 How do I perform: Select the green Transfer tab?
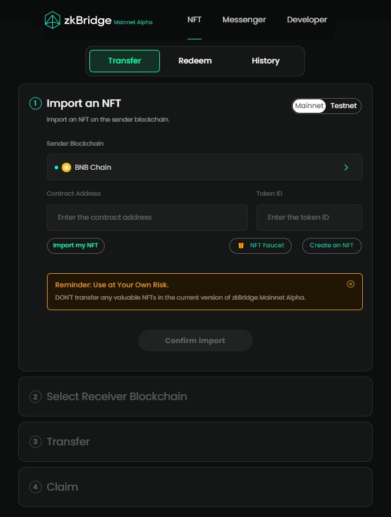[125, 61]
